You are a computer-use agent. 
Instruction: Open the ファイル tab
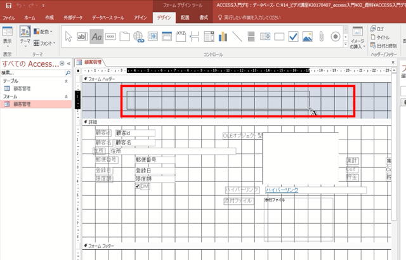[x=8, y=18]
